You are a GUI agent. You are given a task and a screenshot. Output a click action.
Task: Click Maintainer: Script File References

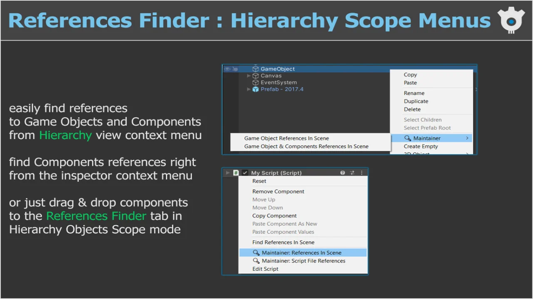(303, 261)
